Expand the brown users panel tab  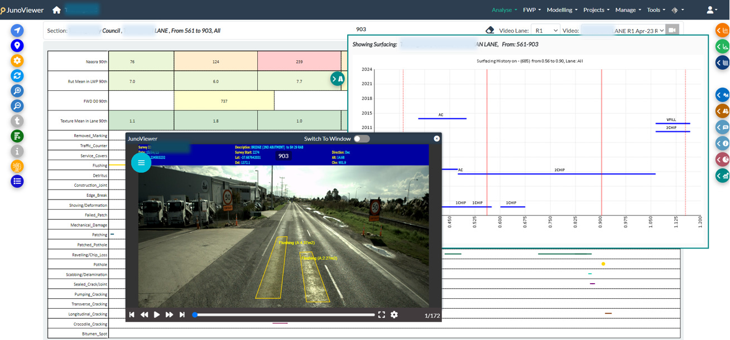[723, 111]
